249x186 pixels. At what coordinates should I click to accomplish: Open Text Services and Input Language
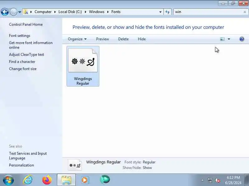(28, 156)
